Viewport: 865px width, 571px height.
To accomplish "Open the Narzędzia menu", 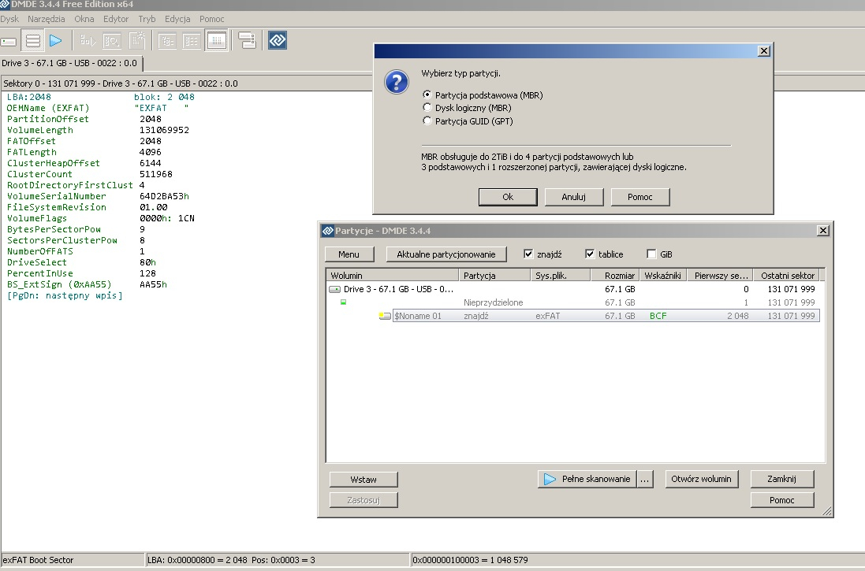I will point(46,19).
